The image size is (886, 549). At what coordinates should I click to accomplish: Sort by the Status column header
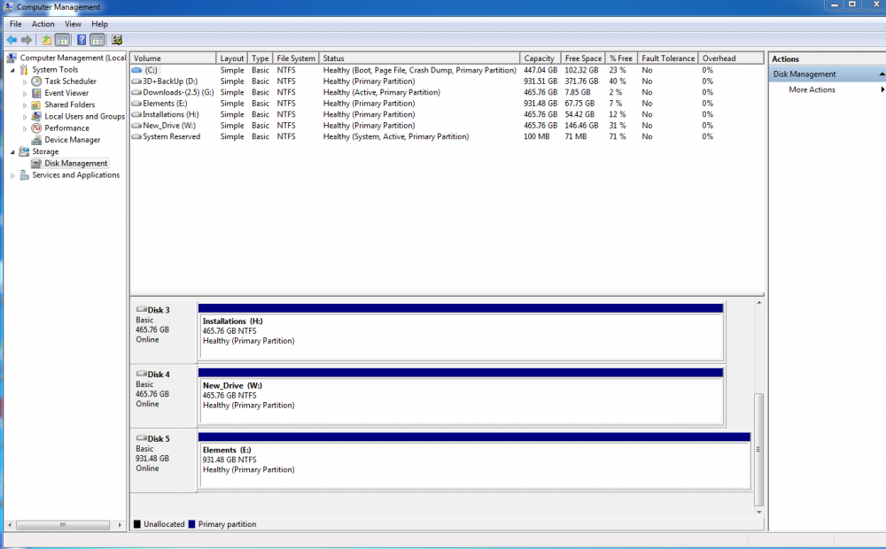[x=419, y=58]
